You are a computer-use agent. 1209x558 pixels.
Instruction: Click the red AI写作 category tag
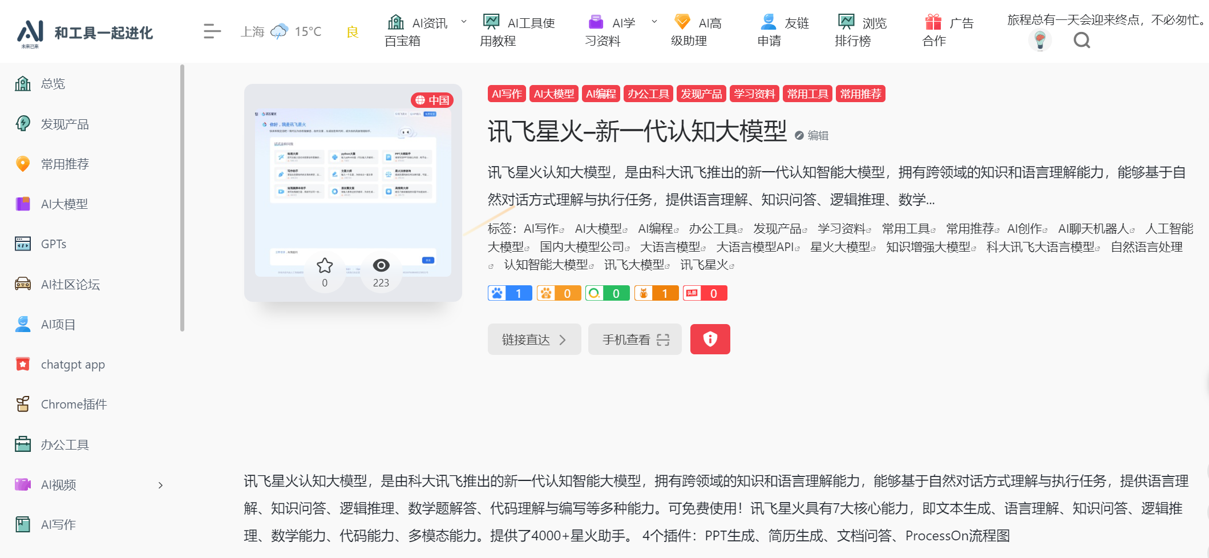tap(507, 94)
